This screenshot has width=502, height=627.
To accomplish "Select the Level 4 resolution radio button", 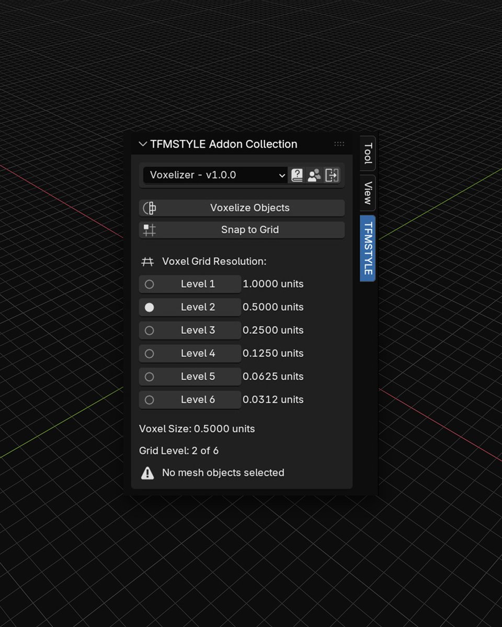I will pos(150,353).
